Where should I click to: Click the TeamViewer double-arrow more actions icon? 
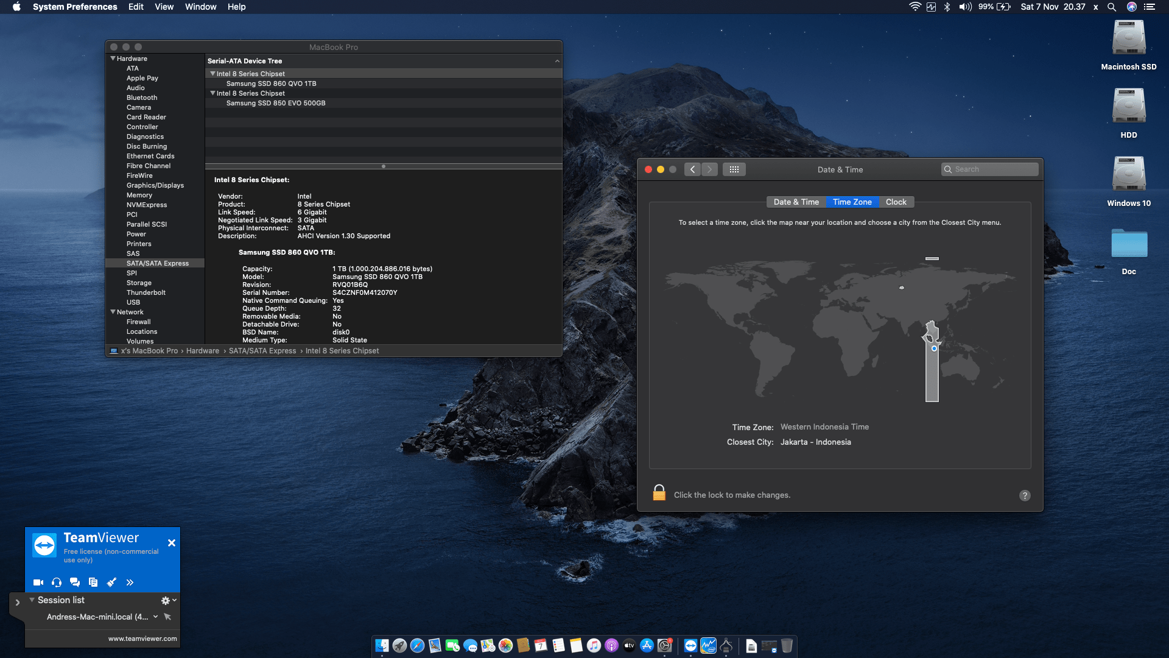(130, 582)
